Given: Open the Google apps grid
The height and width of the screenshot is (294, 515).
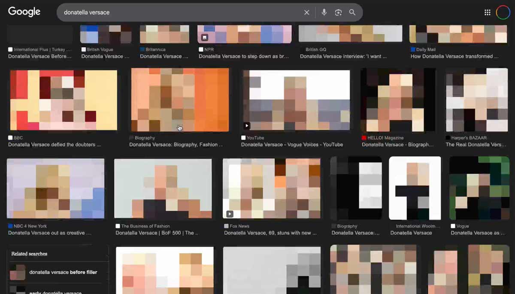Looking at the screenshot, I should click(487, 12).
